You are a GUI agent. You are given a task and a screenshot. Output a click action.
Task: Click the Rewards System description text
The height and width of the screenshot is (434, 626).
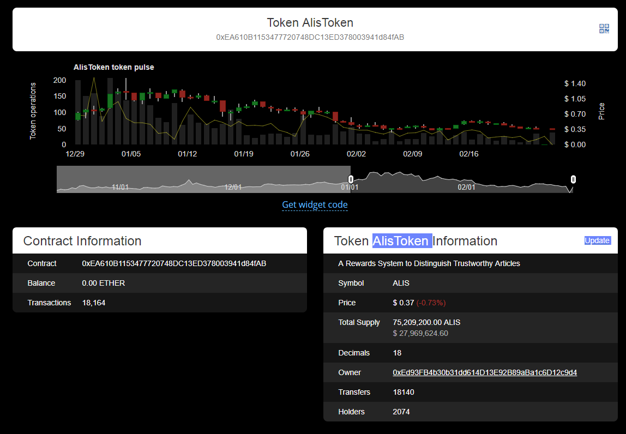coord(429,263)
